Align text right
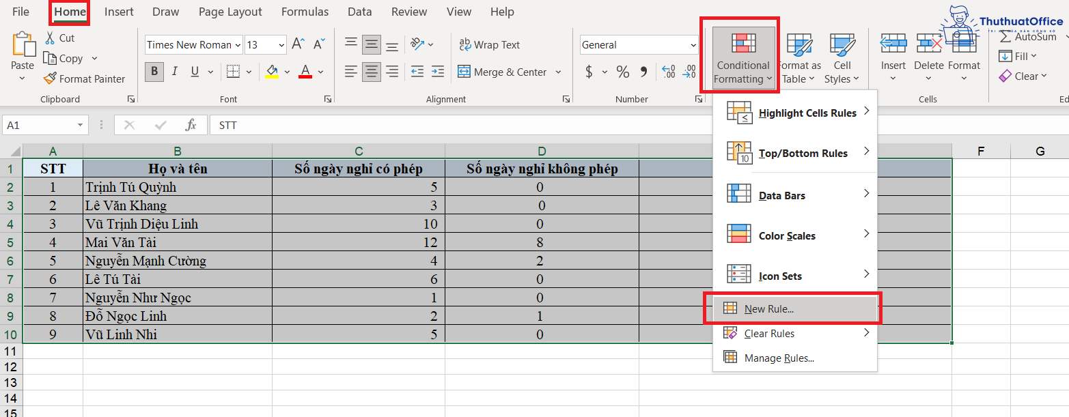The height and width of the screenshot is (417, 1069). [x=392, y=72]
